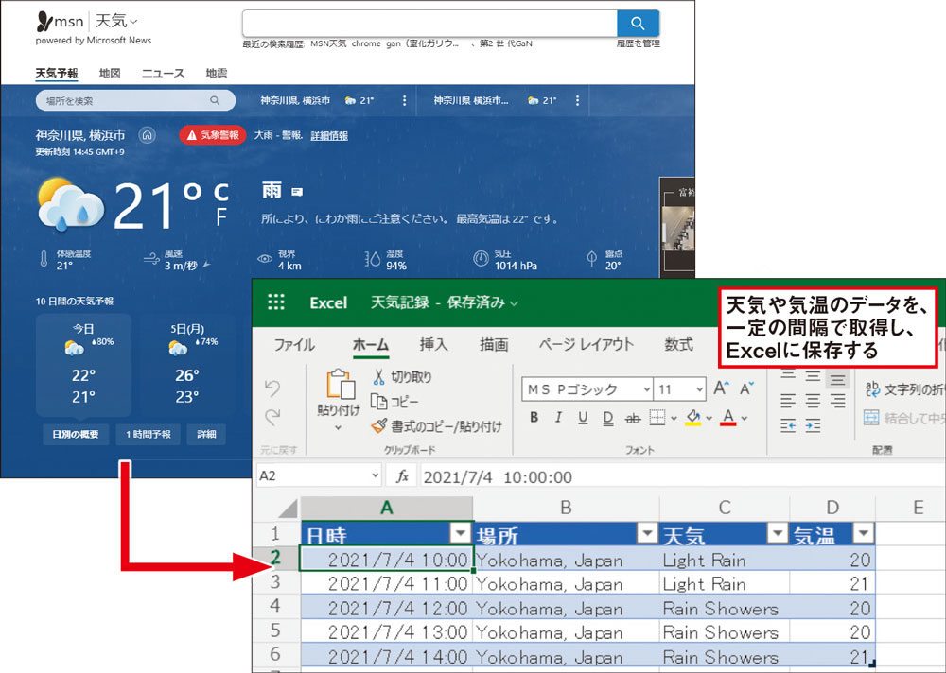Toggle Italic formatting
Image resolution: width=946 pixels, height=673 pixels.
pos(559,417)
